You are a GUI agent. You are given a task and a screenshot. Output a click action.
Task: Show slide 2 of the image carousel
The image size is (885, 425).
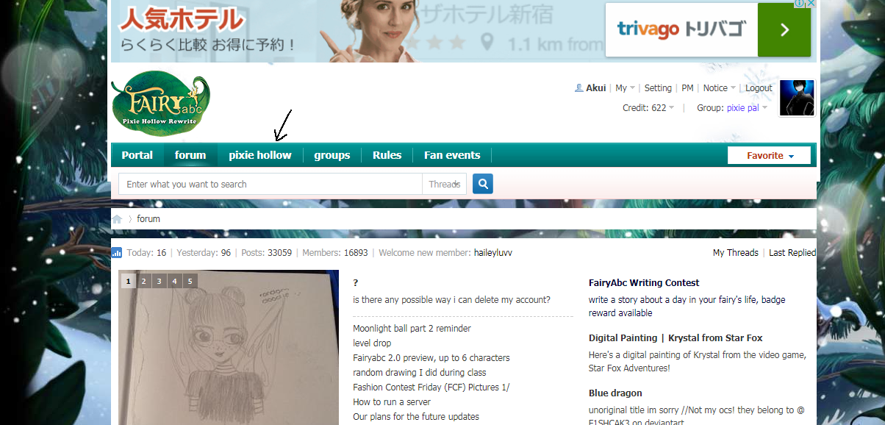click(143, 281)
